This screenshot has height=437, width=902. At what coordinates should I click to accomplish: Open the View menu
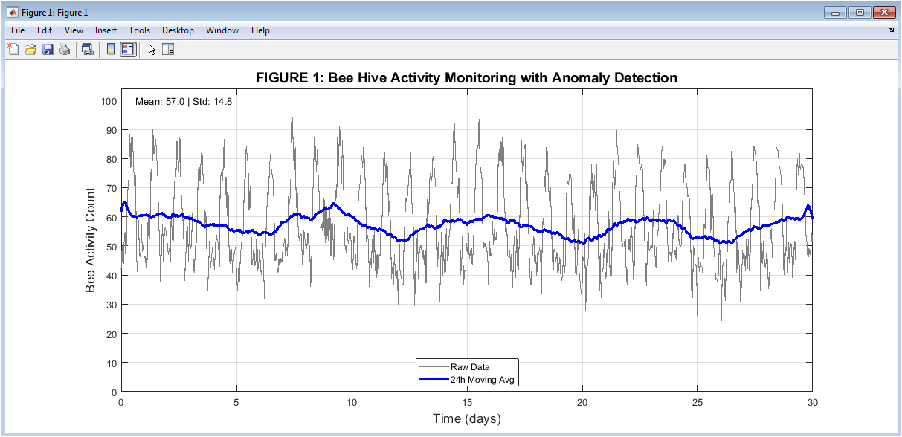74,30
